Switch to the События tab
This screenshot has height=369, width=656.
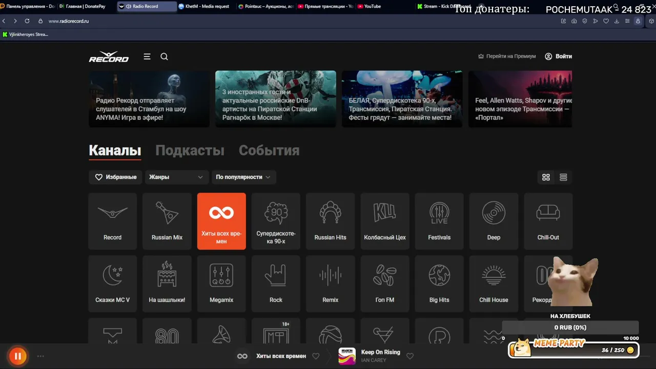269,150
